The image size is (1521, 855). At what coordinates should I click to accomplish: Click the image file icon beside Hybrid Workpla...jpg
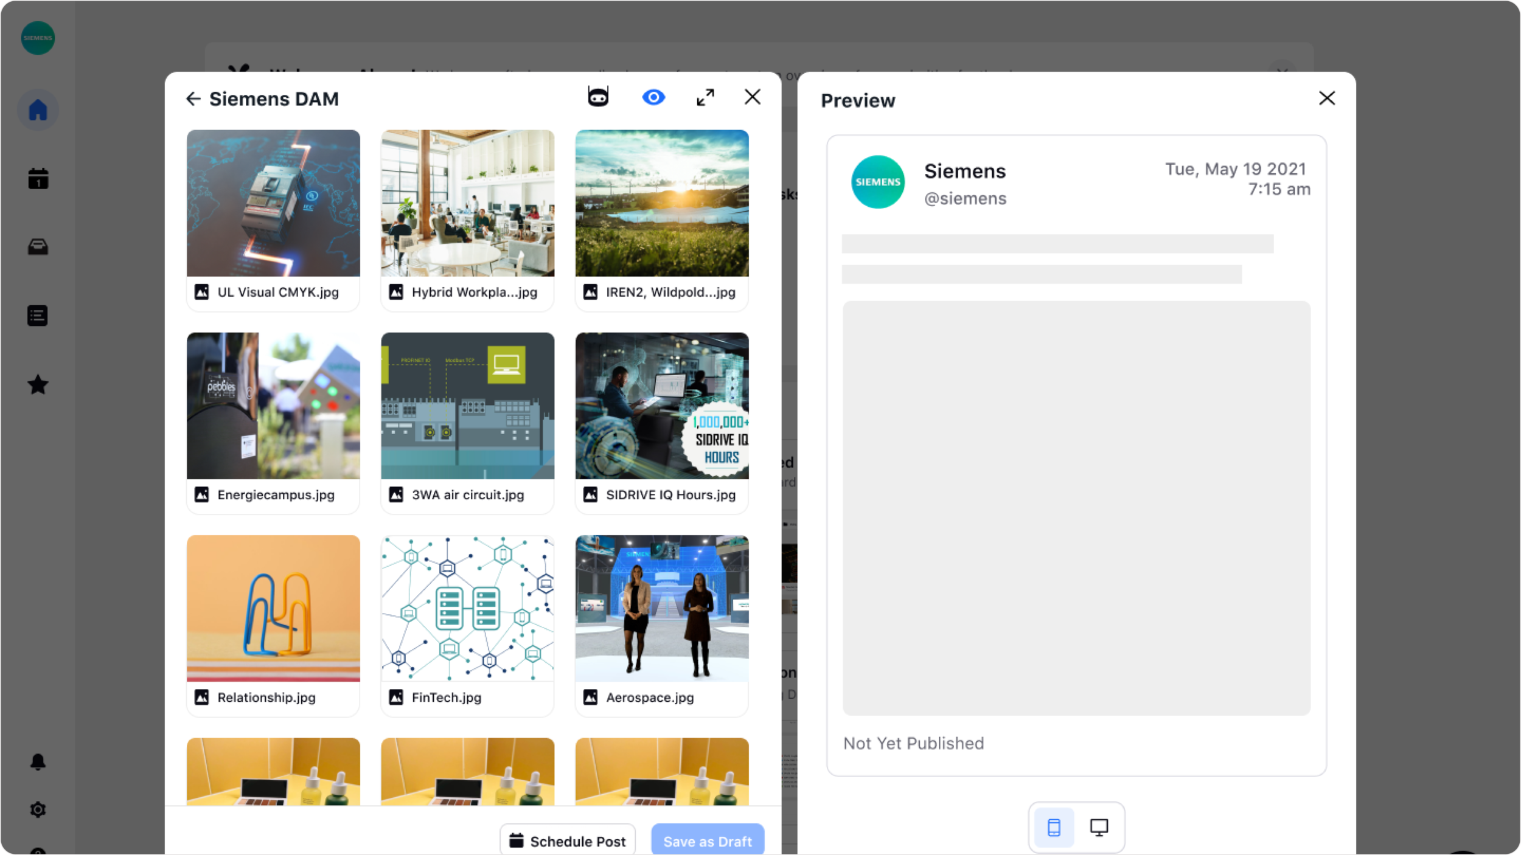pos(396,292)
